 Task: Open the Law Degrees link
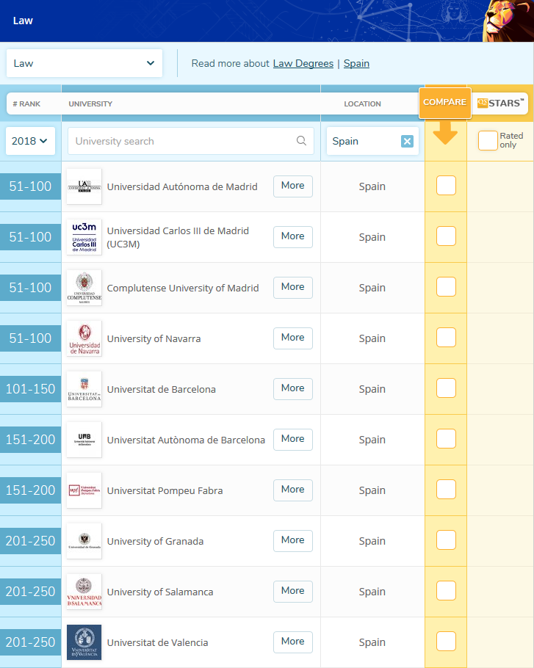(x=303, y=63)
